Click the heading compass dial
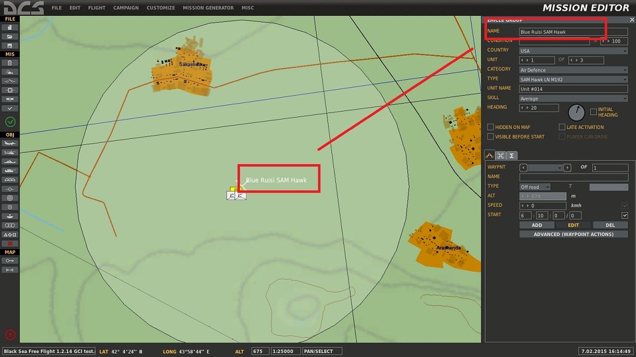 pyautogui.click(x=576, y=112)
